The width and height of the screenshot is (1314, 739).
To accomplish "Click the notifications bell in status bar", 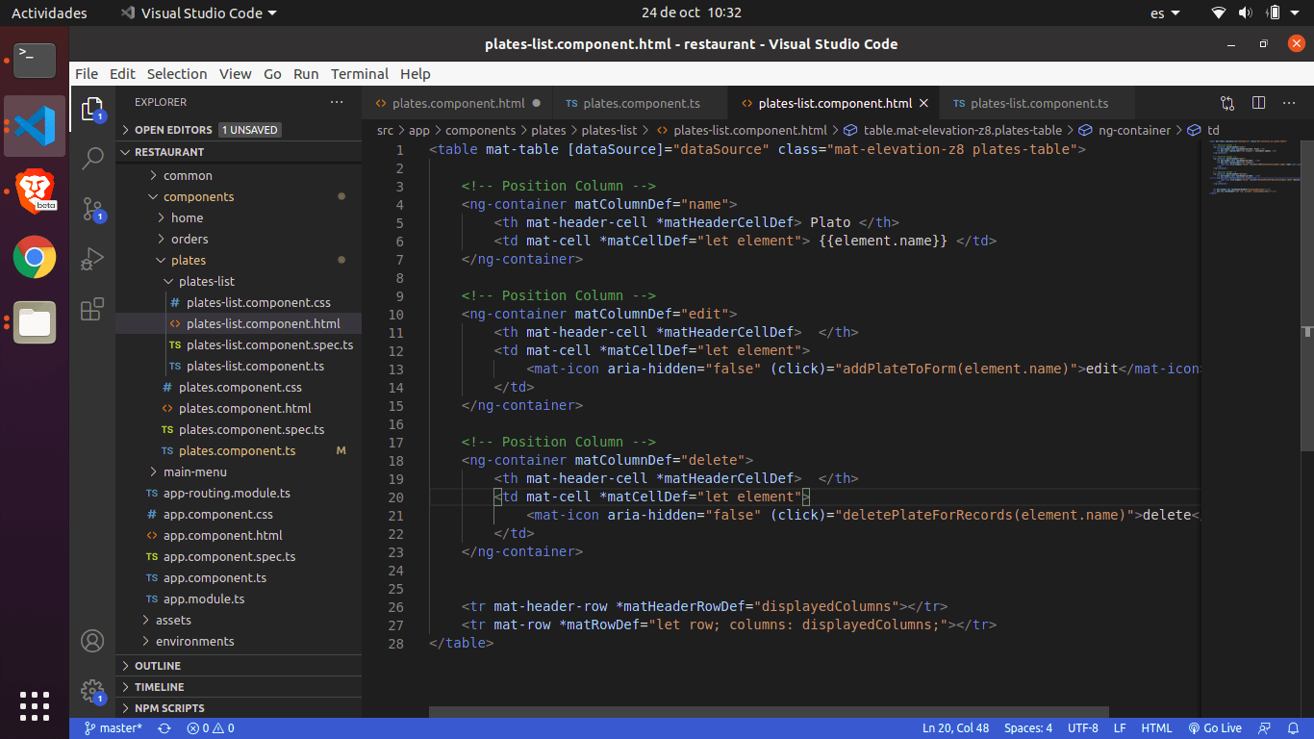I will click(x=1294, y=728).
